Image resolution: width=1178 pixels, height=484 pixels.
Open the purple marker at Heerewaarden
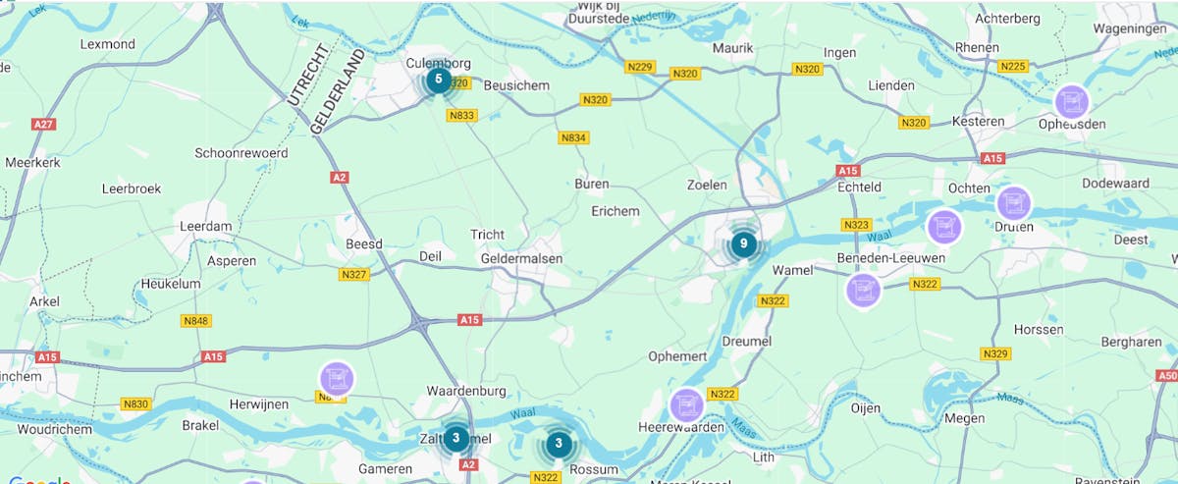[x=686, y=404]
